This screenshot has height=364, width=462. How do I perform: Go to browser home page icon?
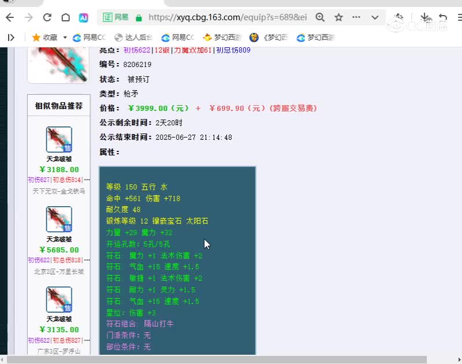(x=66, y=17)
